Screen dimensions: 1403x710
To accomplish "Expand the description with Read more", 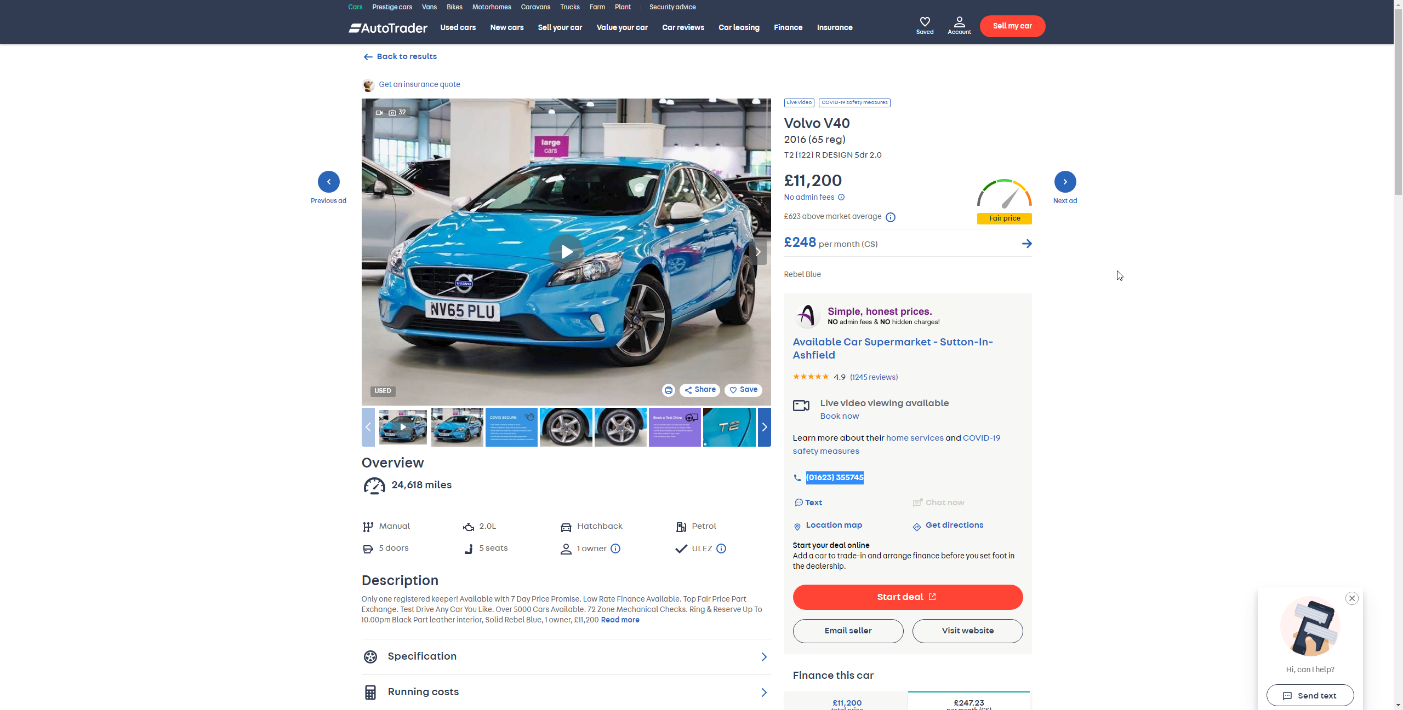I will click(620, 620).
